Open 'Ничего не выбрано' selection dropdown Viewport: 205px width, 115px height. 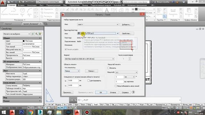17,34
